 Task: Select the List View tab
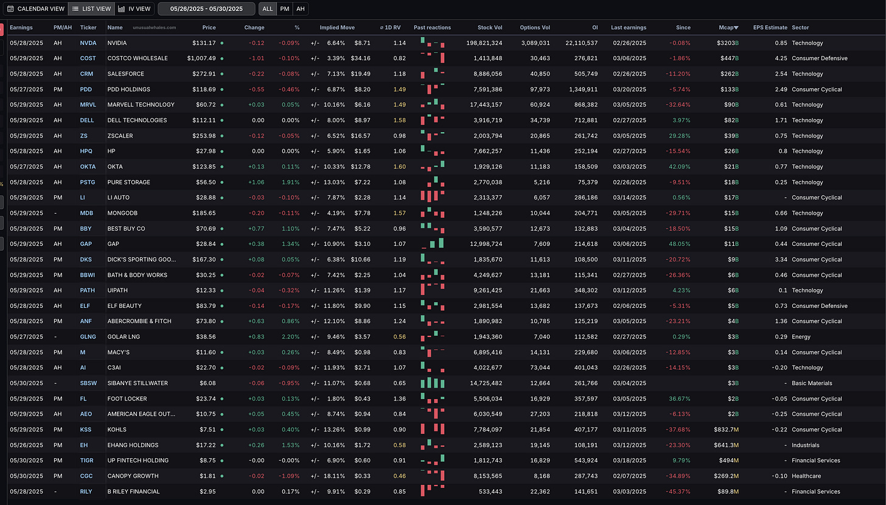91,9
